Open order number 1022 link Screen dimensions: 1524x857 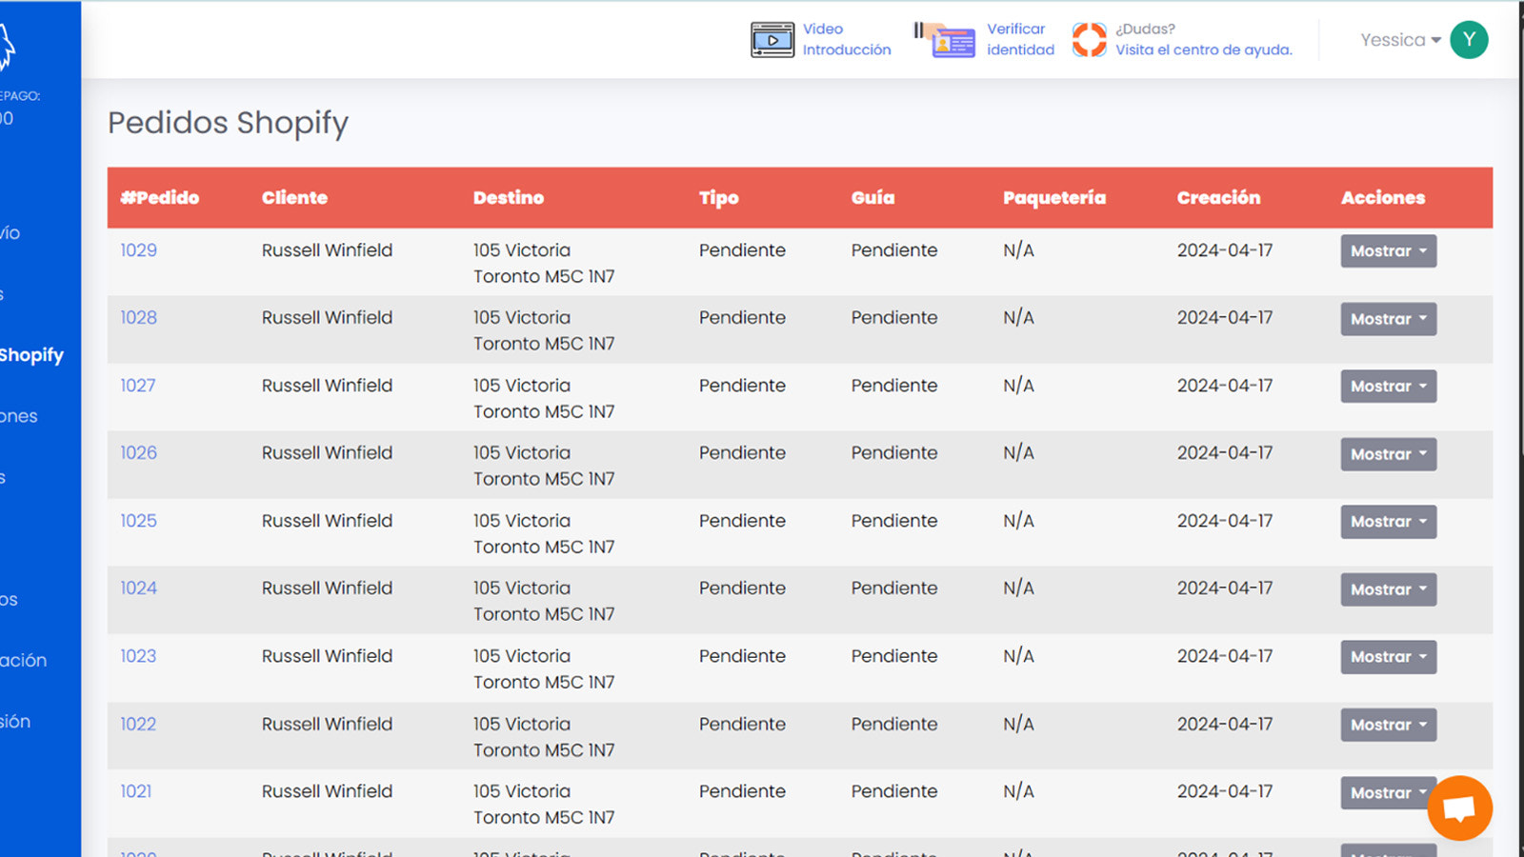[x=138, y=725]
